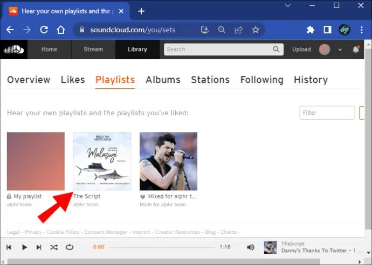Click the track progress bar in player

(162, 247)
